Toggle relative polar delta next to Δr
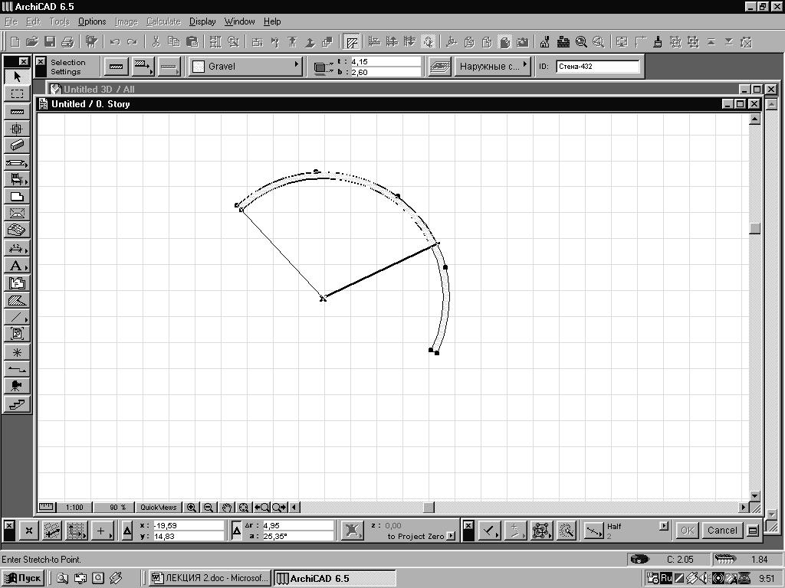The height and width of the screenshot is (588, 785). [237, 531]
